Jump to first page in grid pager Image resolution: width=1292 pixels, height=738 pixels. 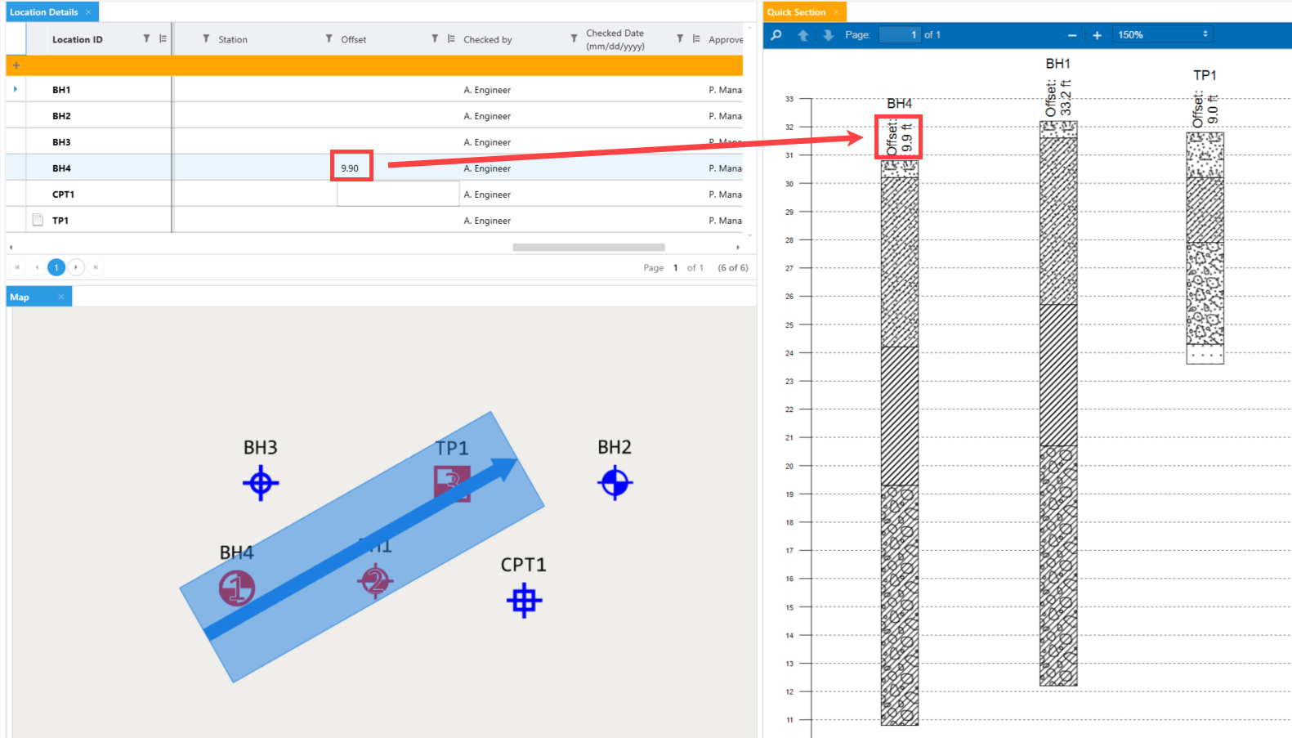[17, 267]
